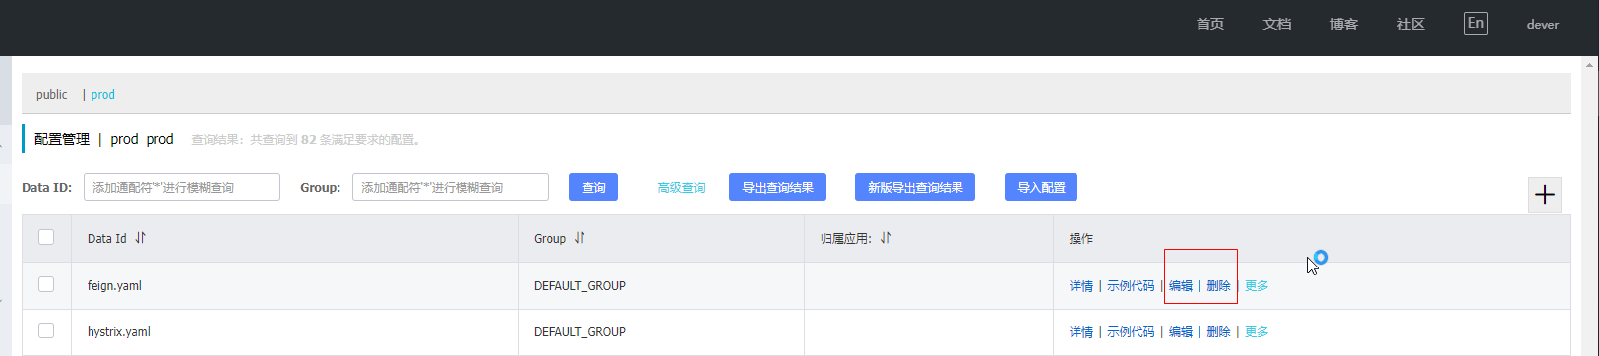Switch to the public namespace tab
The image size is (1599, 356).
[52, 95]
